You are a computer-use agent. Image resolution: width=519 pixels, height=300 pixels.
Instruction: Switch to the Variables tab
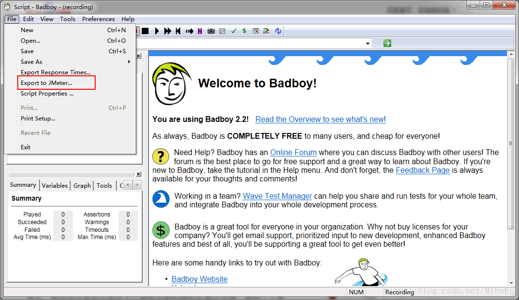55,186
